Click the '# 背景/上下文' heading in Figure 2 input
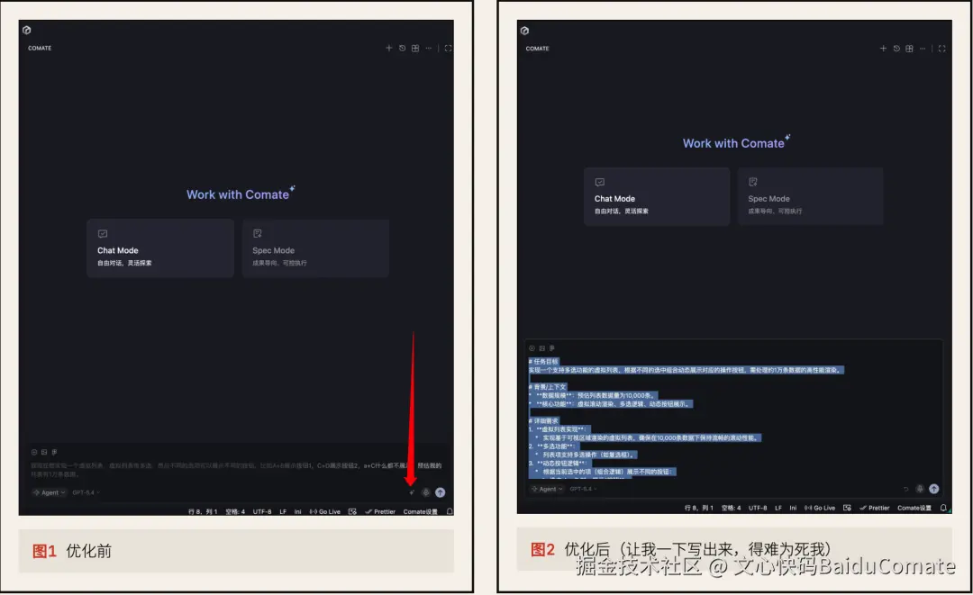Image resolution: width=973 pixels, height=595 pixels. tap(548, 387)
